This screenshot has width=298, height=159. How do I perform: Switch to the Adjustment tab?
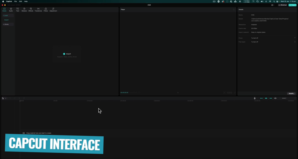[x=53, y=10]
